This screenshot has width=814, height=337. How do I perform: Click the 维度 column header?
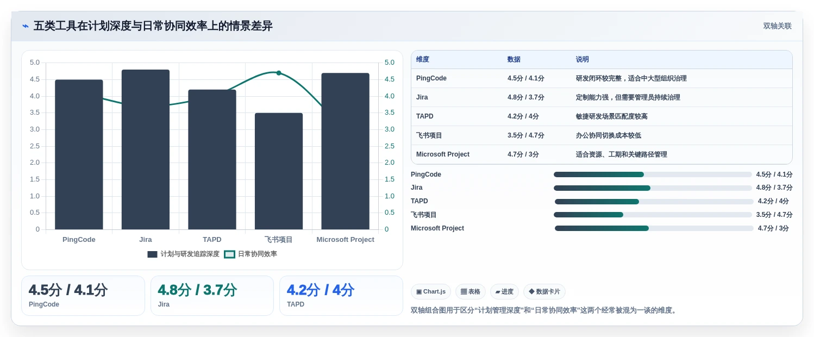coord(423,60)
